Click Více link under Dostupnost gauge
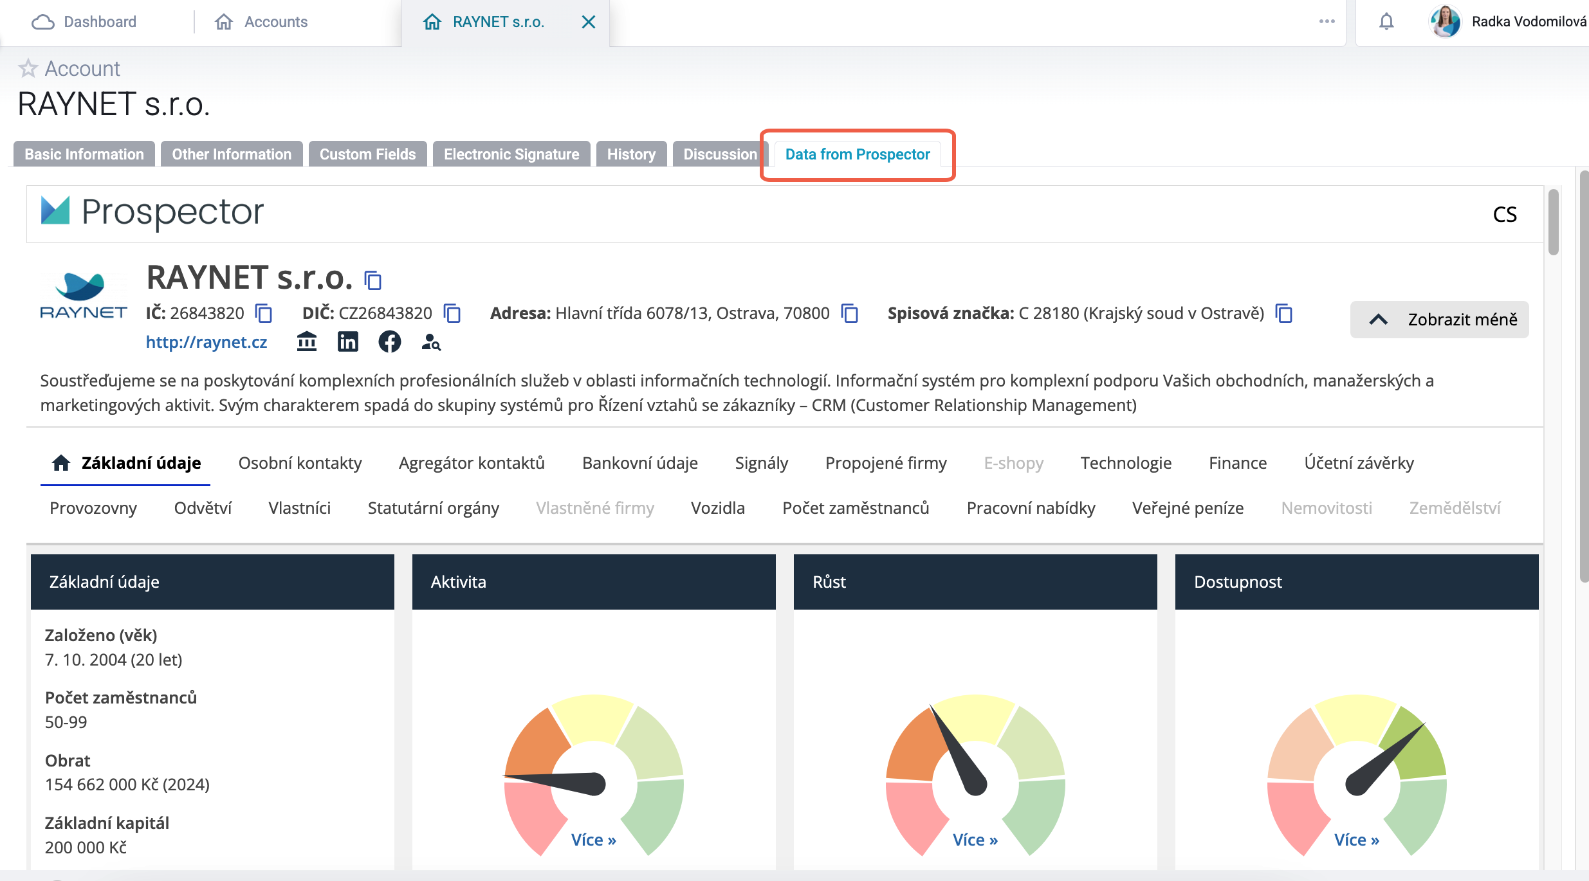Screen dimensions: 1589x881 click(x=1356, y=840)
